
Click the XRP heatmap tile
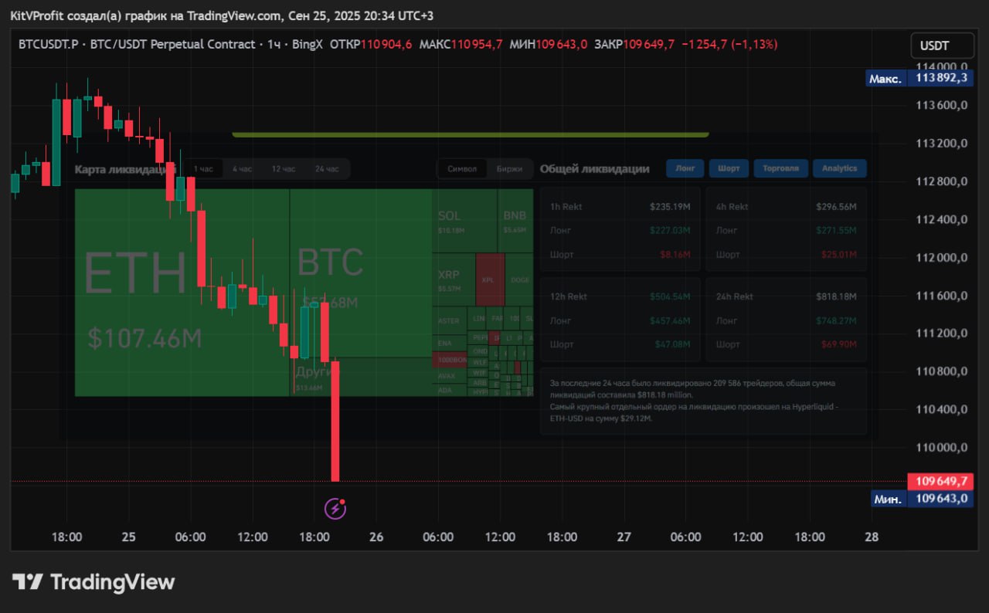(452, 280)
